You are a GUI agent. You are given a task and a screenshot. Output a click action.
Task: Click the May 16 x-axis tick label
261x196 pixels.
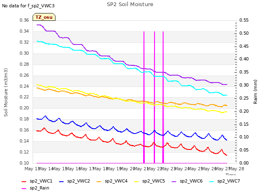pos(73,169)
